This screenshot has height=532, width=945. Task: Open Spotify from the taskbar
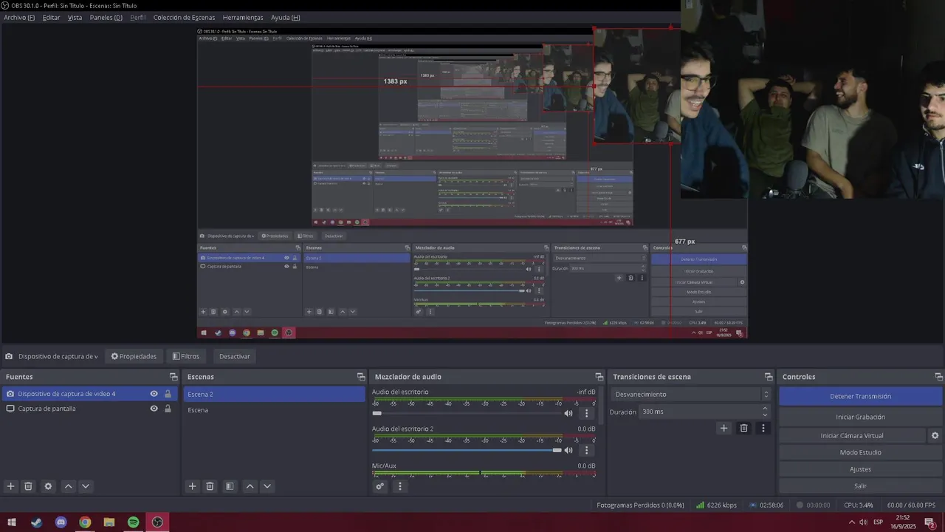(133, 522)
